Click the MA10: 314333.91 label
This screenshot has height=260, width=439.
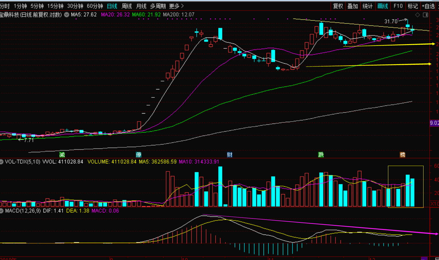tap(199, 162)
